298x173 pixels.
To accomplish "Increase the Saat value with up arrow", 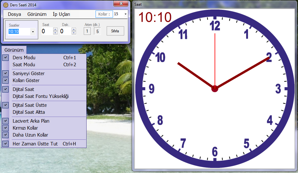I will tap(55, 29).
